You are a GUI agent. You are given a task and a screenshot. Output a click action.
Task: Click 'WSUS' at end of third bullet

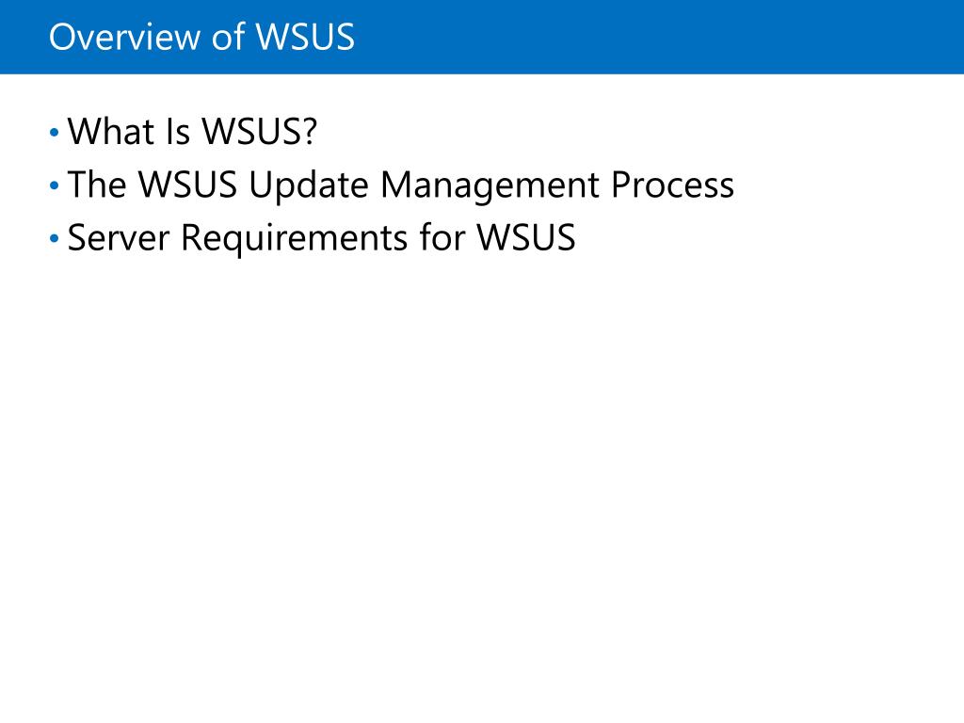coord(526,238)
